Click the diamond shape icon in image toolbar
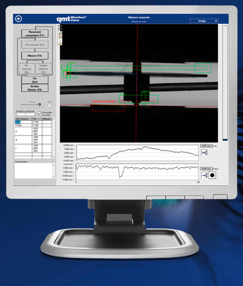The height and width of the screenshot is (286, 243). 60,43
